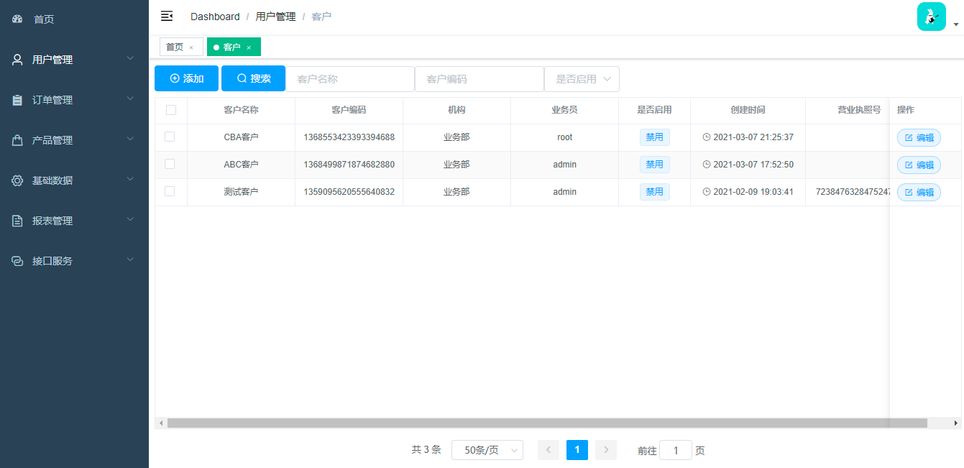Click the 基础数据 gear icon

click(17, 180)
